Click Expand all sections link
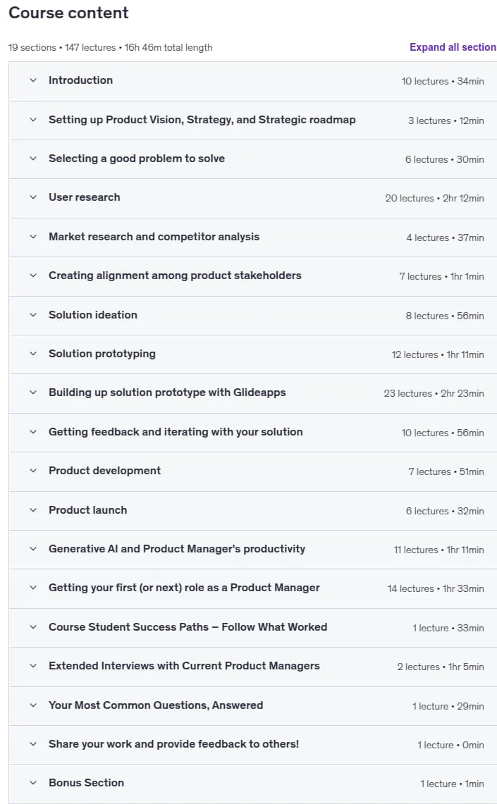The height and width of the screenshot is (804, 497). coord(453,47)
